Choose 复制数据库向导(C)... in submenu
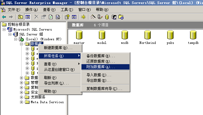This screenshot has height=115, width=203. click(x=105, y=89)
